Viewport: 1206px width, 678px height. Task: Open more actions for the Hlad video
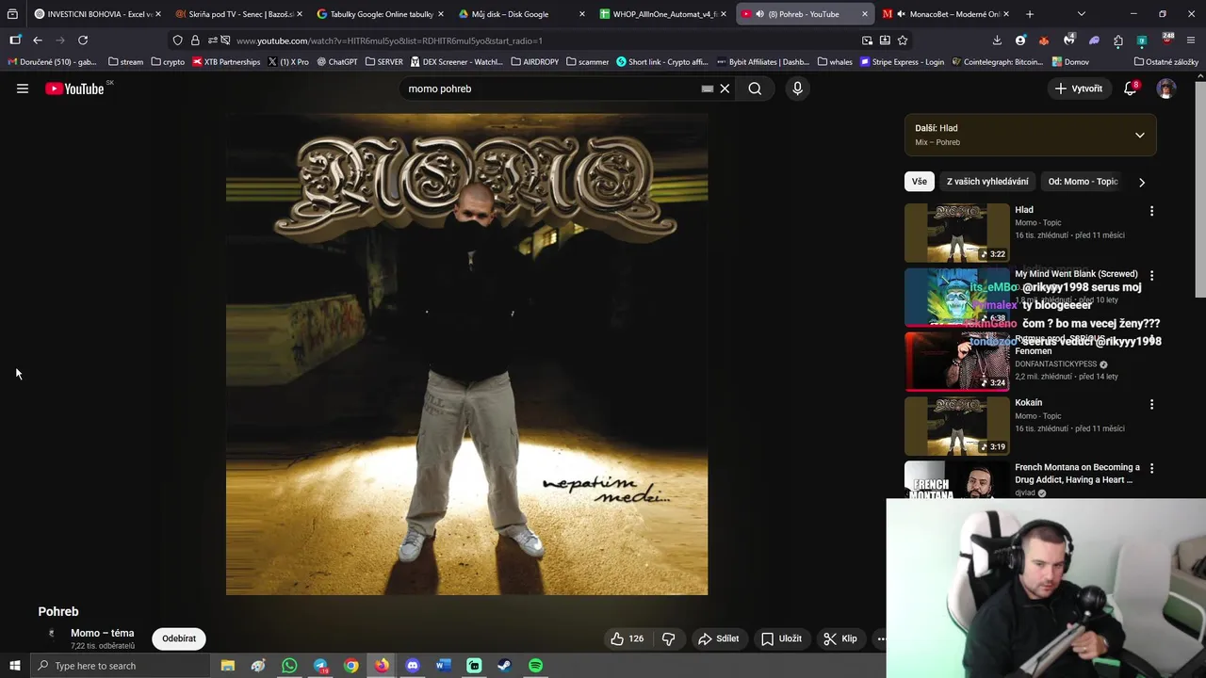click(x=1151, y=211)
